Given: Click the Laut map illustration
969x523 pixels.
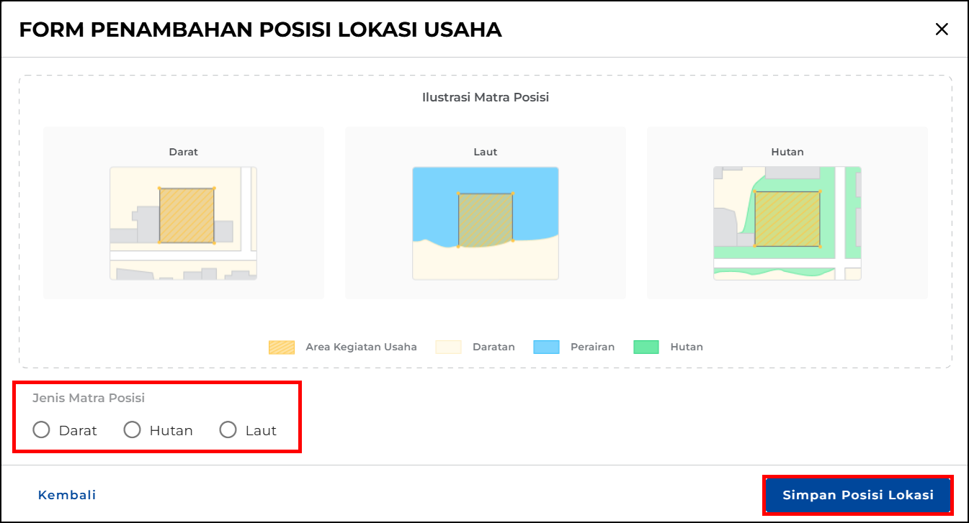Looking at the screenshot, I should point(485,223).
